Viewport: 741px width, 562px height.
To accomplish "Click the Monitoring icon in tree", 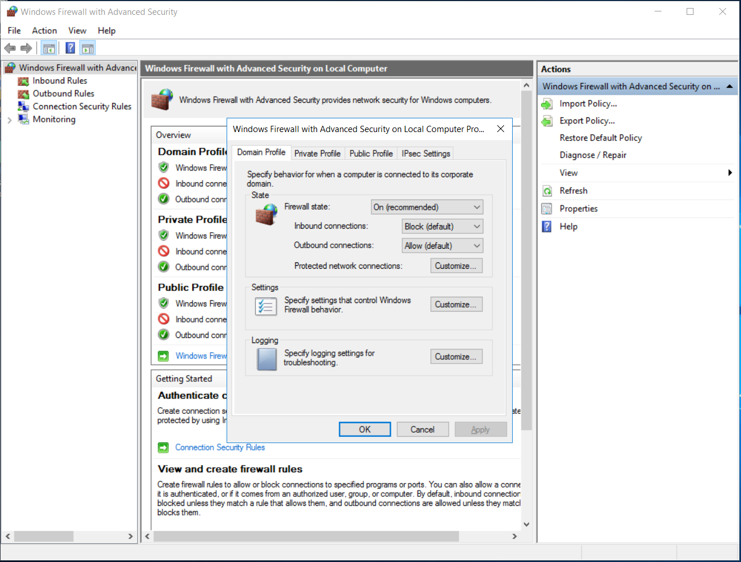I will coord(23,119).
